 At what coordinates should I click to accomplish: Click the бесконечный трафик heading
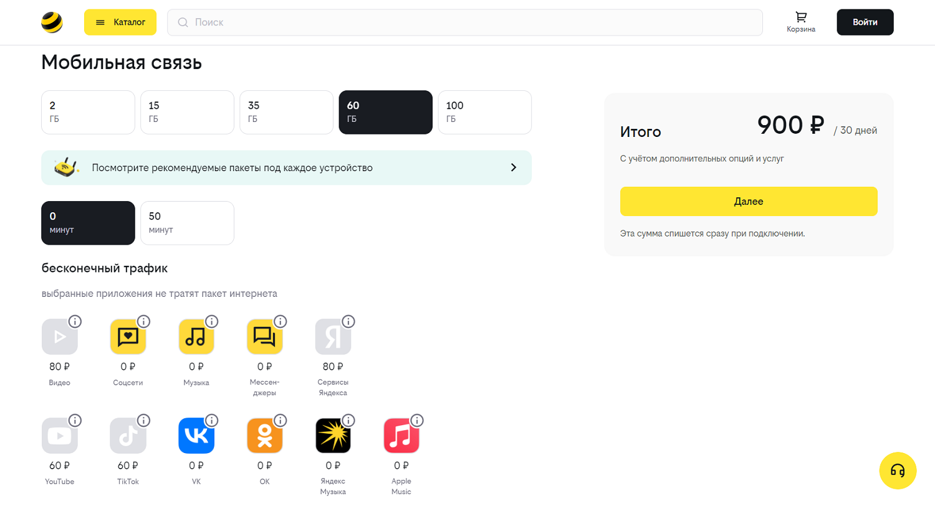(x=105, y=268)
